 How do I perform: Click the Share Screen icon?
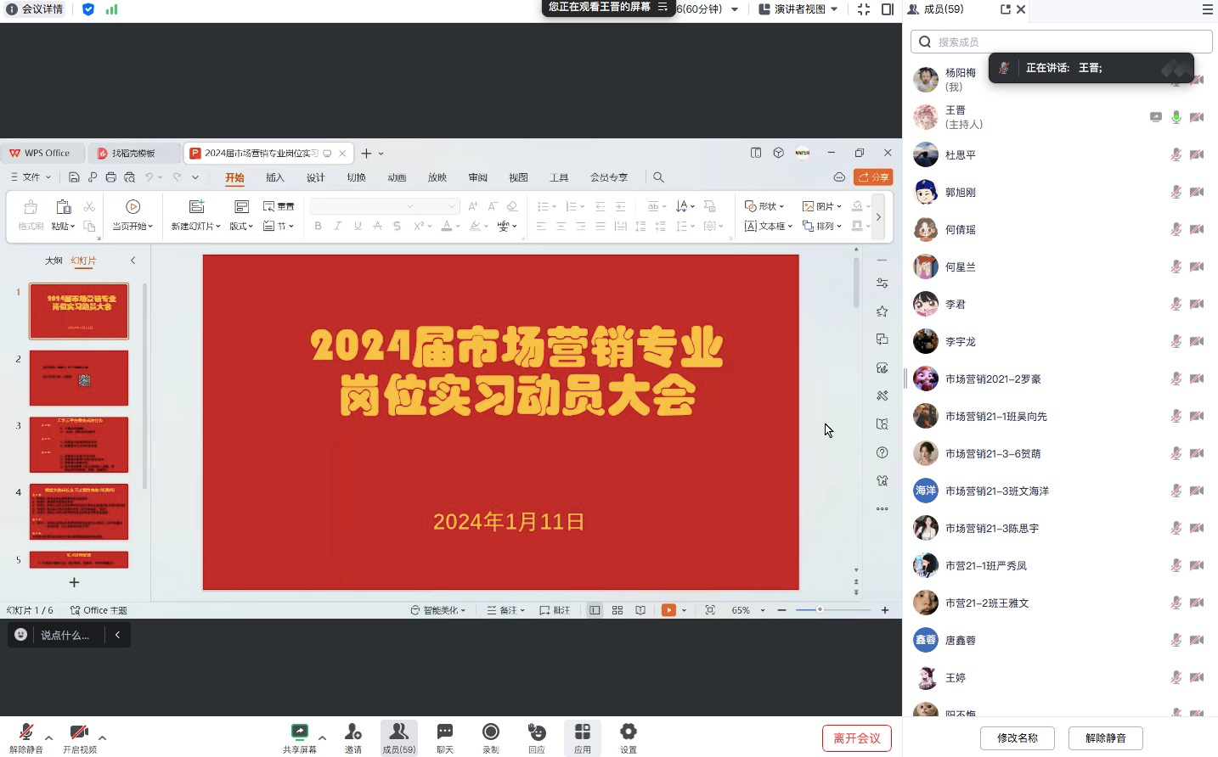(299, 732)
